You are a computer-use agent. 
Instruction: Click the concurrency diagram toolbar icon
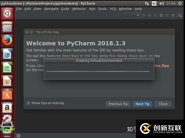[x=167, y=15]
